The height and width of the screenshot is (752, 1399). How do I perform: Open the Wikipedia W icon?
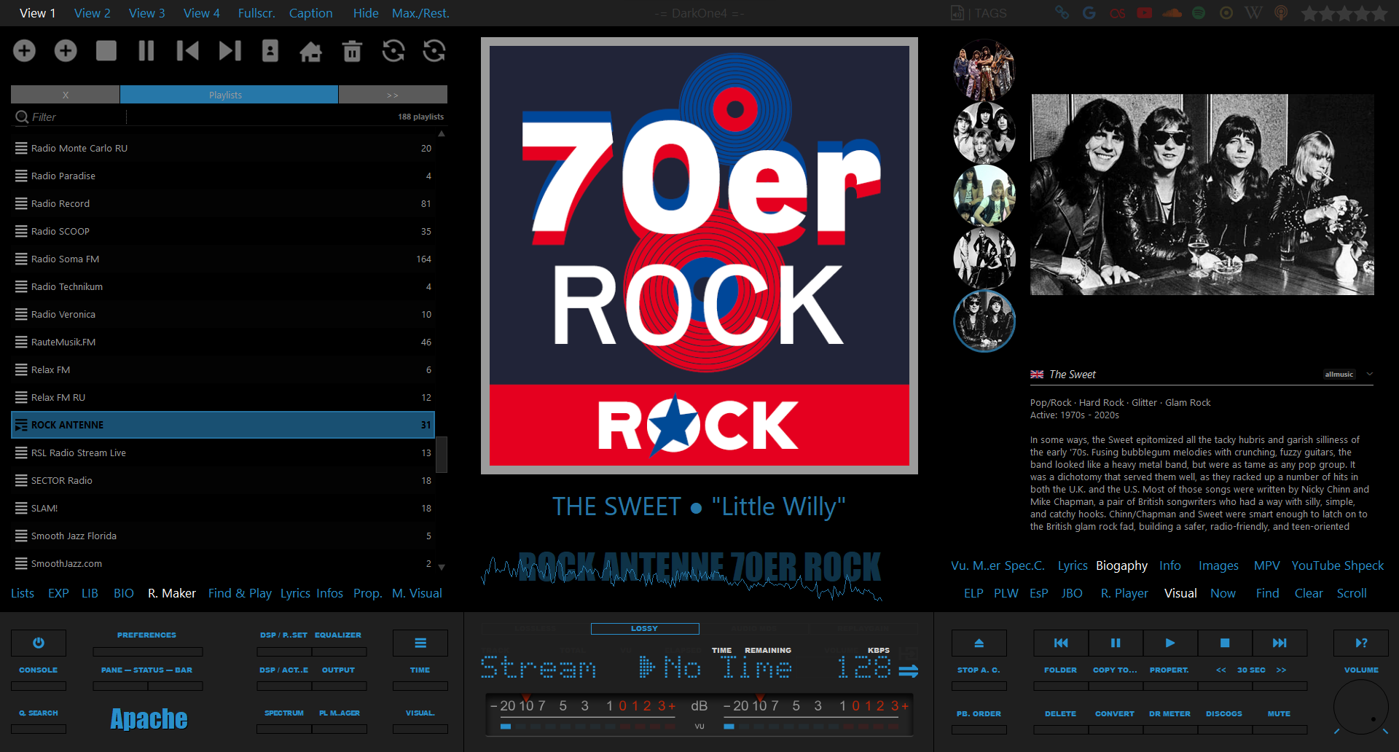[x=1253, y=12]
